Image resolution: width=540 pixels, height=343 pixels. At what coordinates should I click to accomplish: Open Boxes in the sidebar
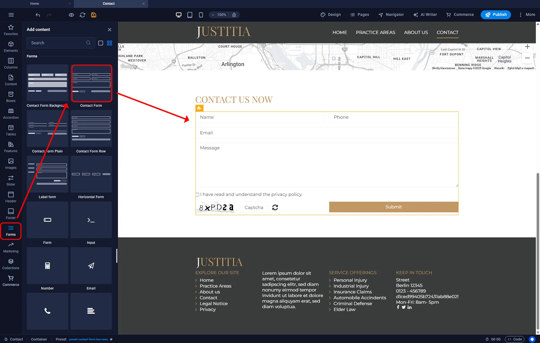(11, 97)
